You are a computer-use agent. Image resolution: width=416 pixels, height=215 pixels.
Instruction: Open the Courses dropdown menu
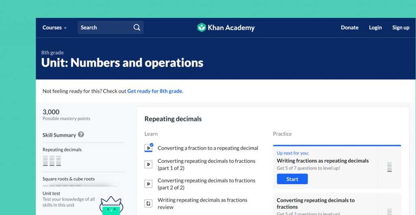coord(55,28)
